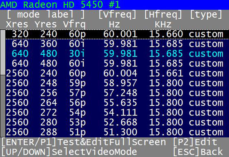Click custom type in the 2560 288 row

(206, 132)
